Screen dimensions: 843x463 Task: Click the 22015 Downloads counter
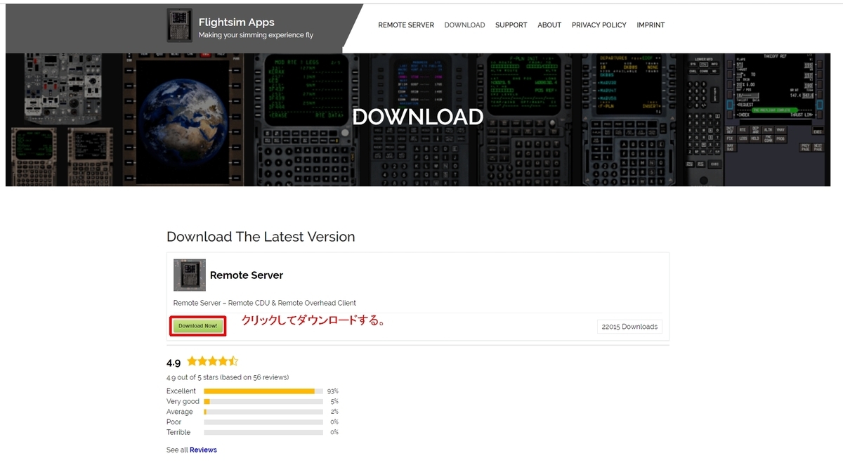coord(629,326)
